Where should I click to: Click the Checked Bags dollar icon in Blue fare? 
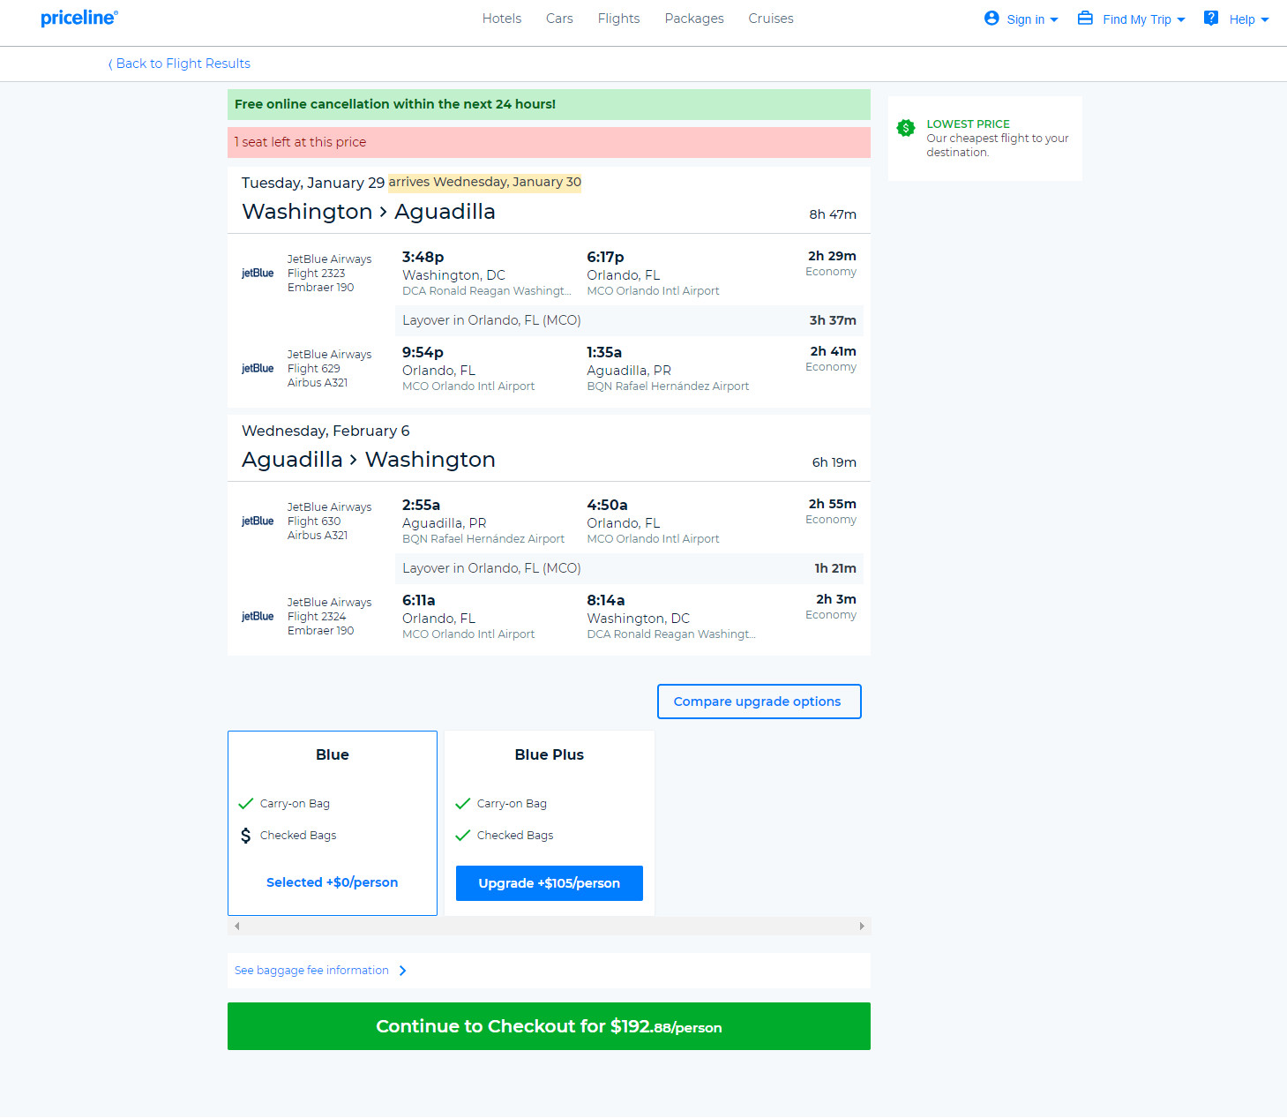(x=246, y=836)
